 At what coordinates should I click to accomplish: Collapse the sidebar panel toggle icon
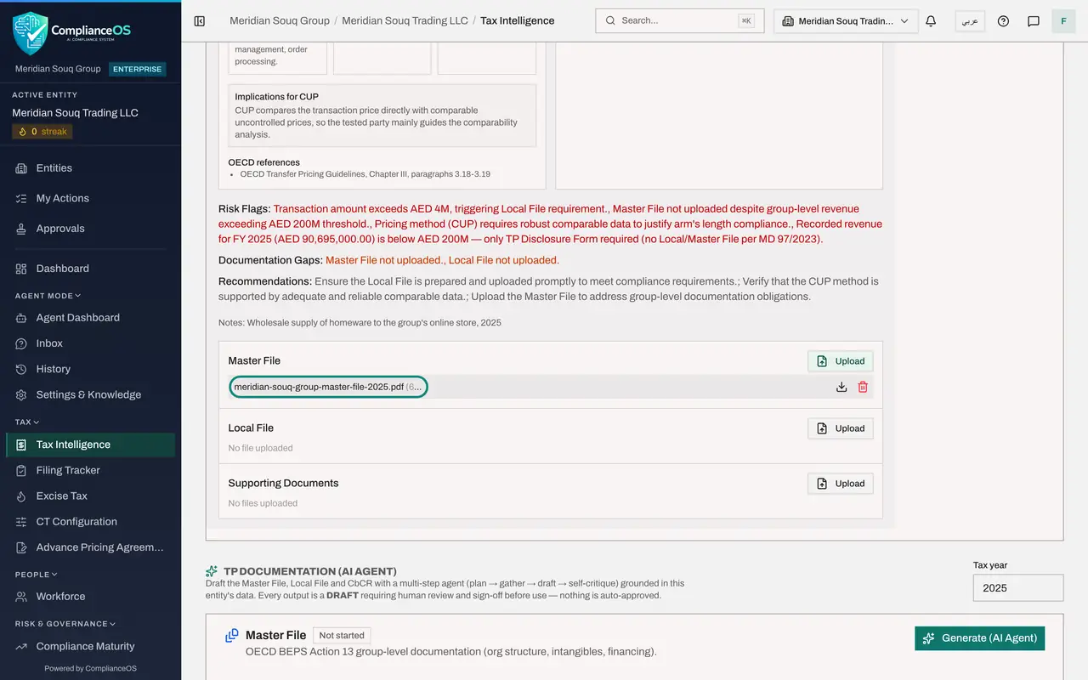200,21
